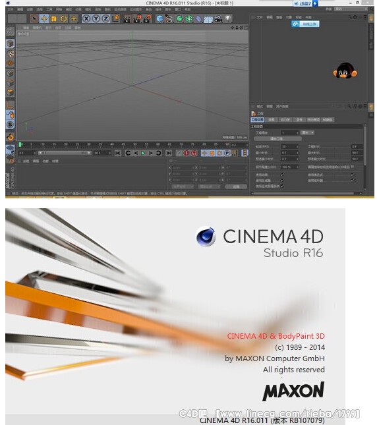
Task: Activate the Move tool in top toolbar
Action: point(44,18)
